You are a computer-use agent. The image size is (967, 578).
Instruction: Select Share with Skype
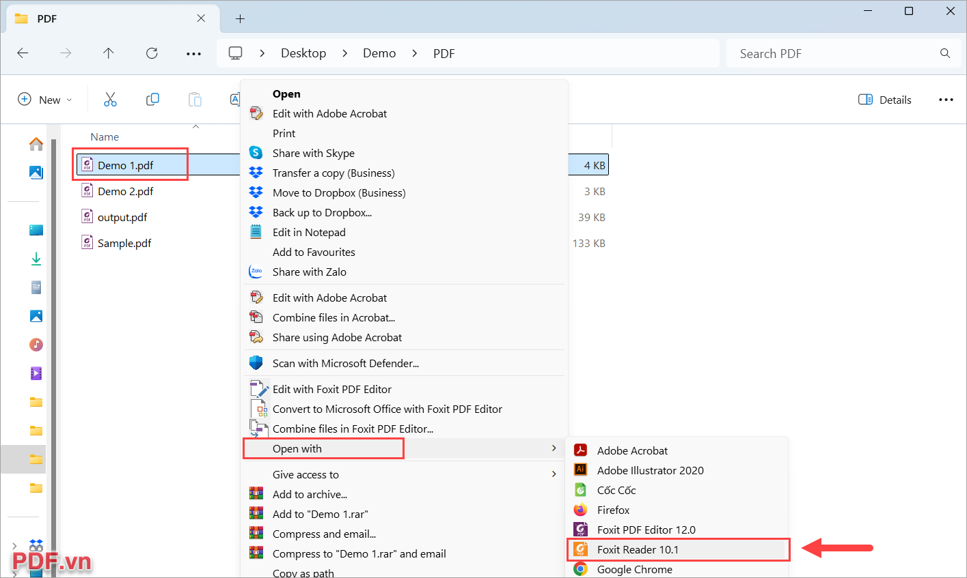coord(405,154)
